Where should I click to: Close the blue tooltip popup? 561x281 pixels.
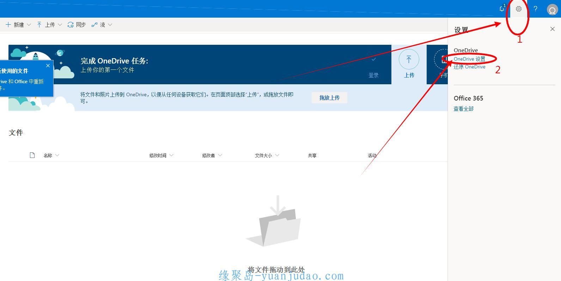[48, 66]
